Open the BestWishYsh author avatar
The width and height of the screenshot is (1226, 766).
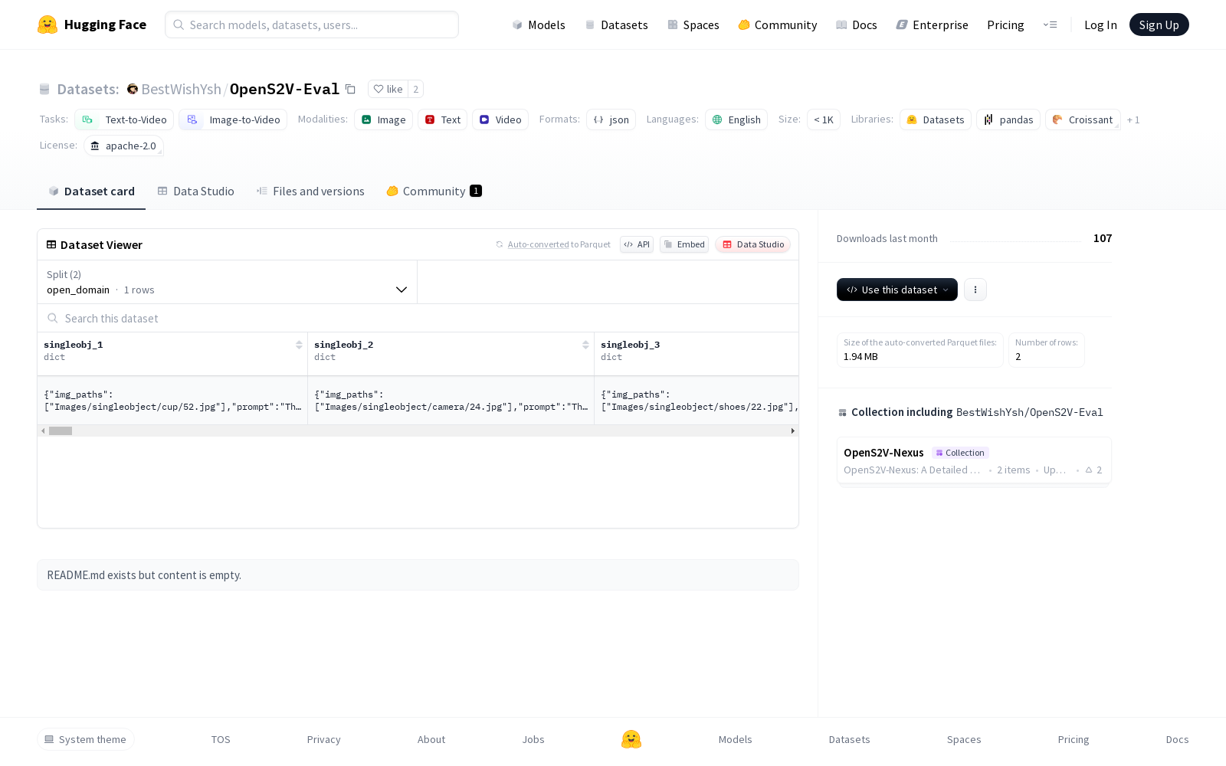133,89
